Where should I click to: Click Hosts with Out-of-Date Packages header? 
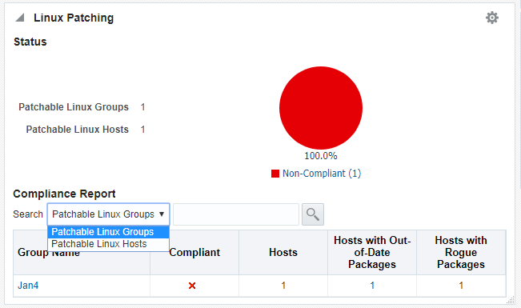coord(372,252)
